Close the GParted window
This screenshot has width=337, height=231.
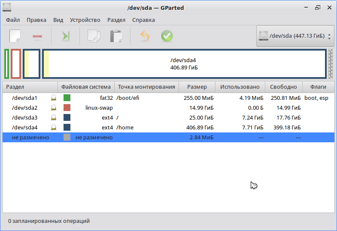coord(329,8)
